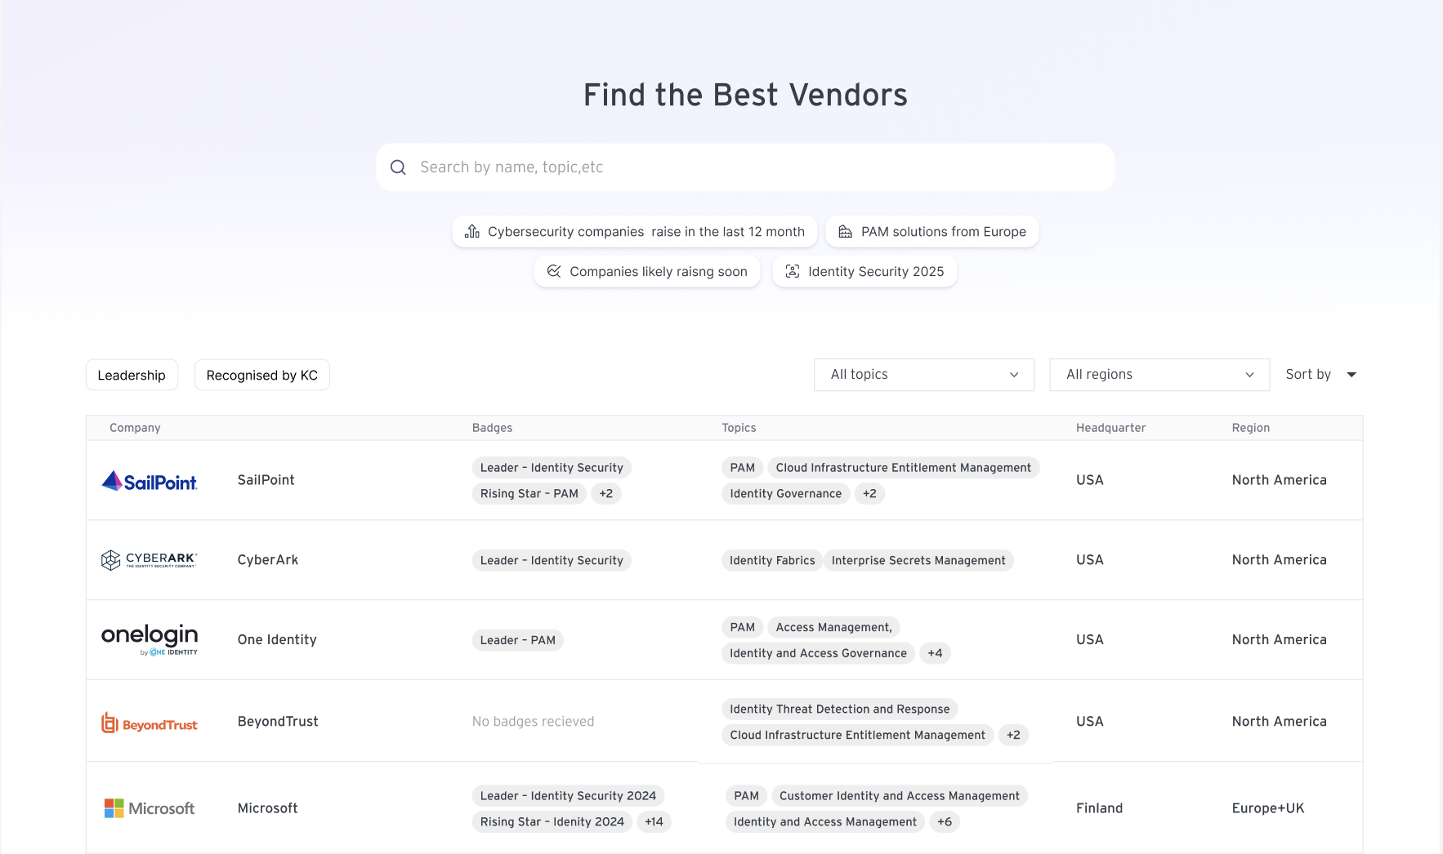The image size is (1443, 854).
Task: Click the Company column header
Action: point(135,428)
